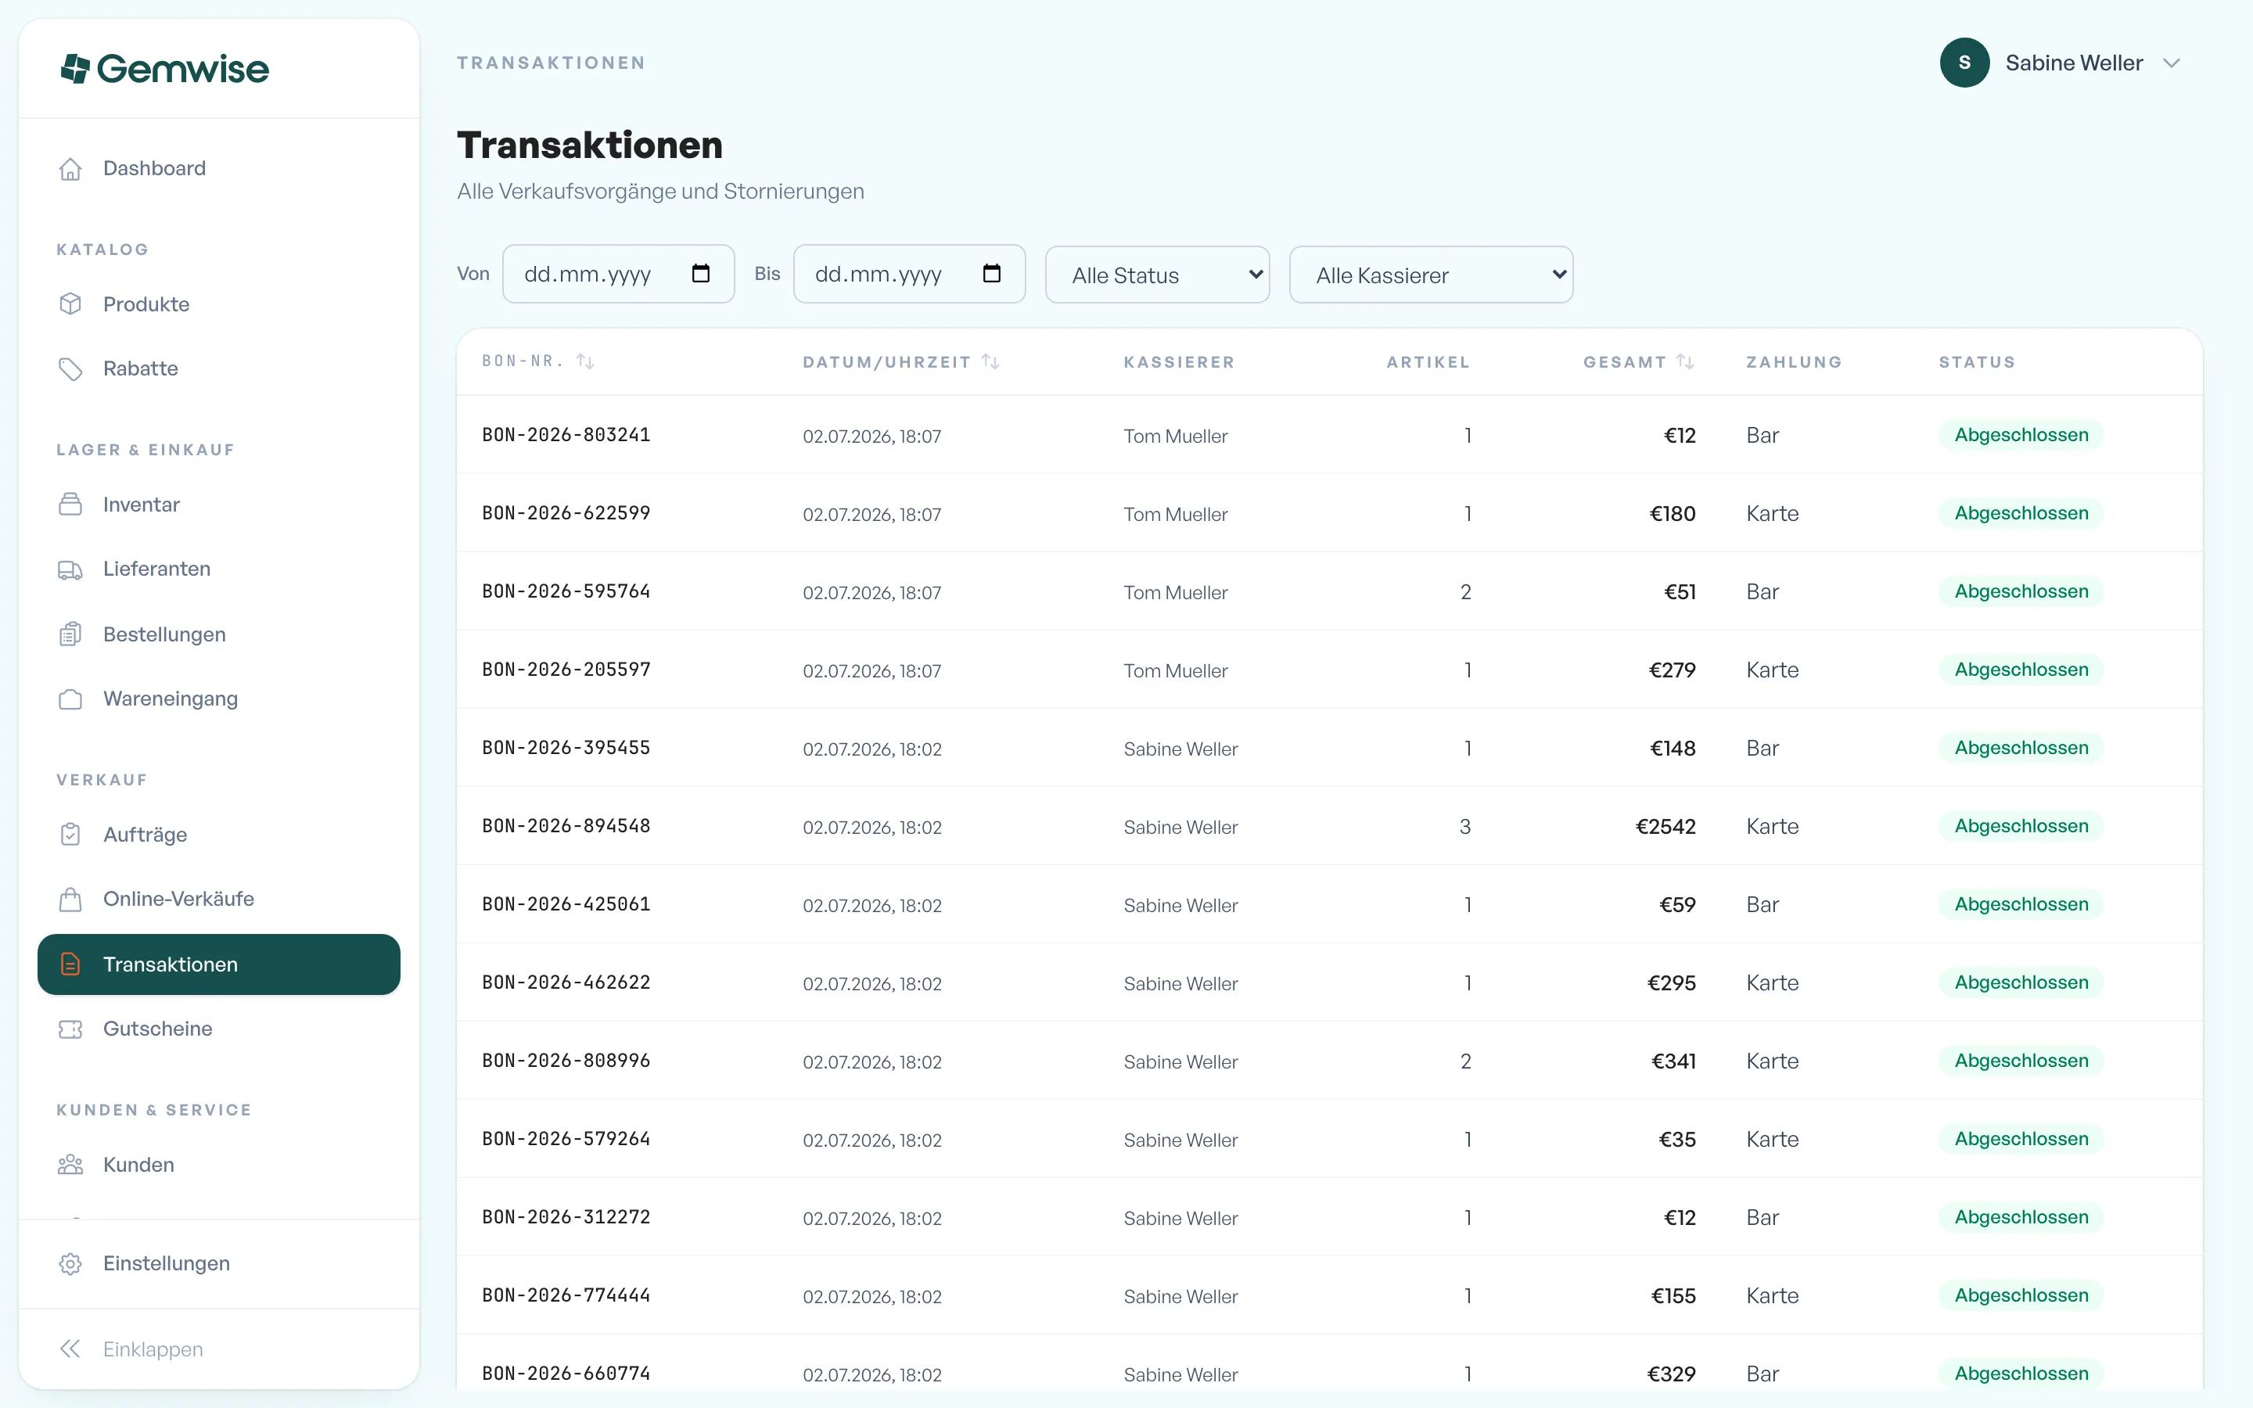The width and height of the screenshot is (2253, 1408).
Task: Open Rabatte in the sidebar
Action: pyautogui.click(x=219, y=368)
